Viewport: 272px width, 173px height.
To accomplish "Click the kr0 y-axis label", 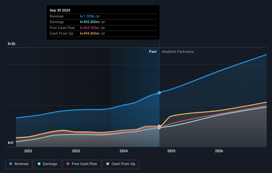I will coord(11,143).
